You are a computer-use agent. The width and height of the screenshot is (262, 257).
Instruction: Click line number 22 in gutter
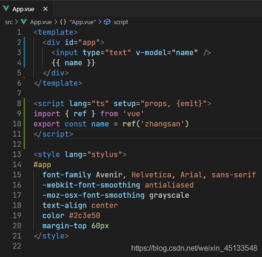click(x=17, y=246)
